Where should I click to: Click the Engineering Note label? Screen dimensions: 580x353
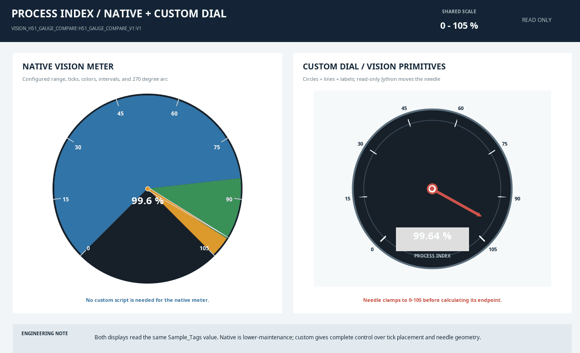click(45, 333)
